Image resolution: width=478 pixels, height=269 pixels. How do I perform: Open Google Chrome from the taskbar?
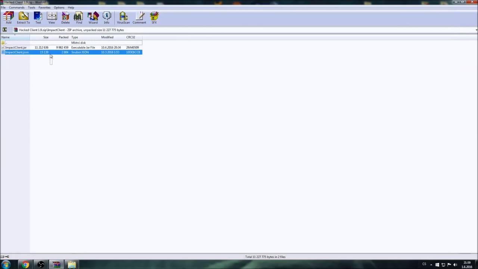(25, 265)
